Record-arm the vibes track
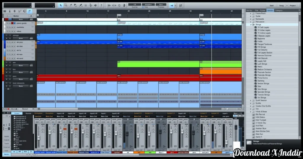303x159 pixels. click(12, 31)
